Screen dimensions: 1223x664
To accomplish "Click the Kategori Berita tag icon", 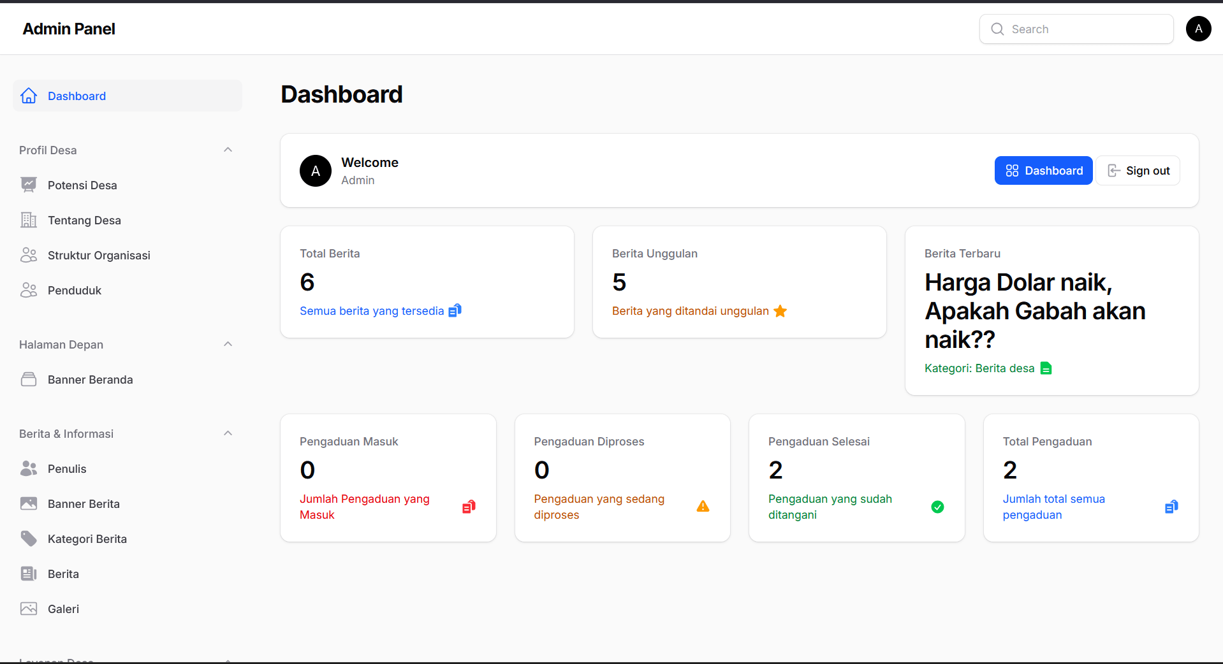I will point(29,538).
